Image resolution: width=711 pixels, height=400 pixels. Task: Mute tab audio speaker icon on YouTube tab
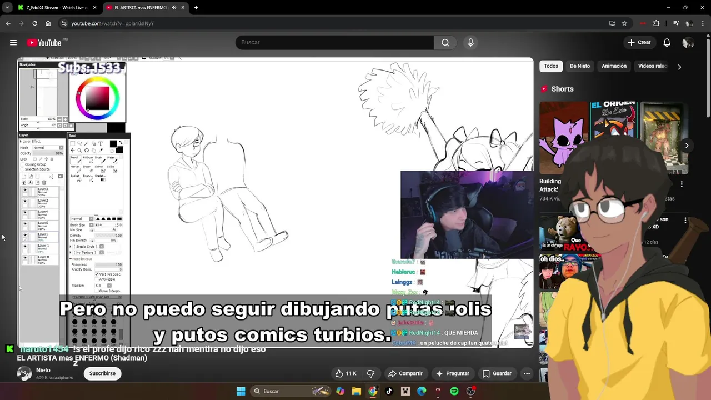coord(174,8)
